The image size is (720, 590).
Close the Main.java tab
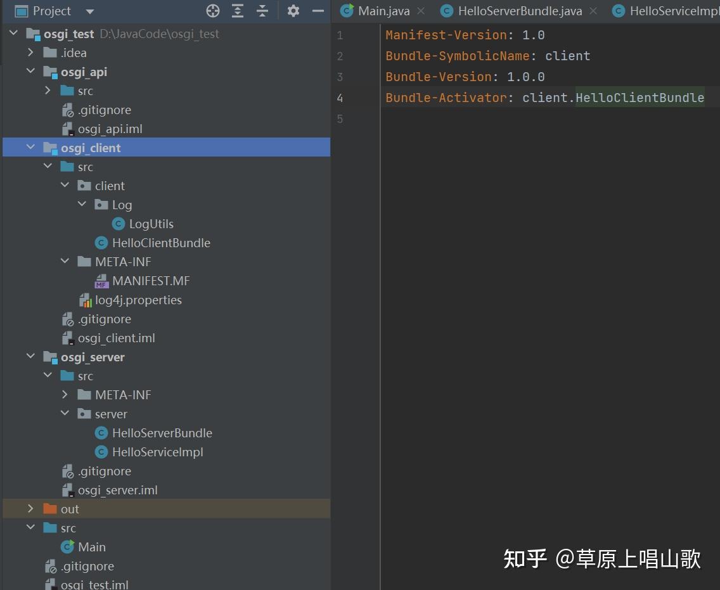(421, 11)
